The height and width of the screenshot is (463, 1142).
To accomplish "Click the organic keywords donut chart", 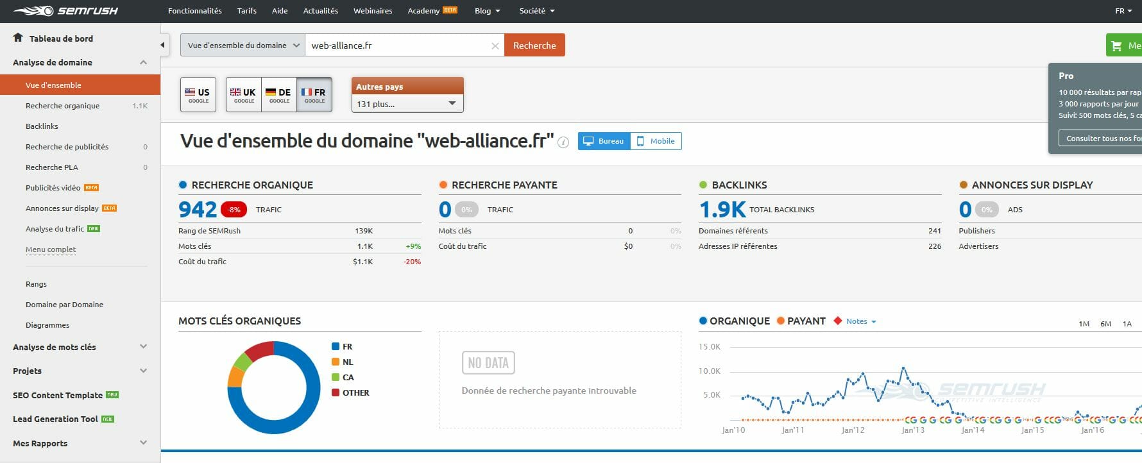I will (x=274, y=387).
